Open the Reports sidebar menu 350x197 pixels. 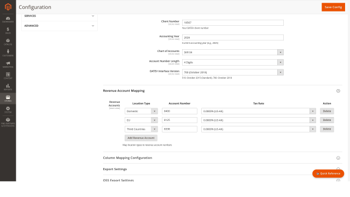pyautogui.click(x=8, y=87)
